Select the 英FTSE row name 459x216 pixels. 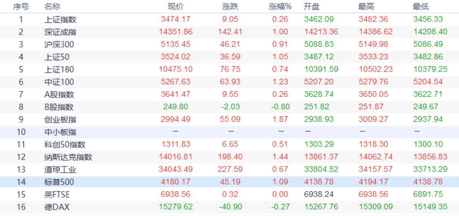tap(57, 194)
